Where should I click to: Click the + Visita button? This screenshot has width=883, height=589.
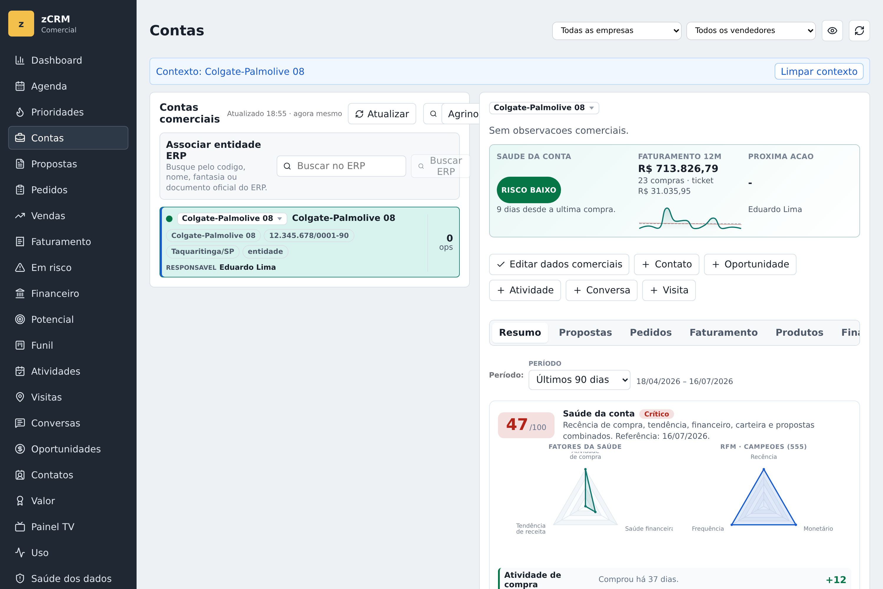pos(669,290)
